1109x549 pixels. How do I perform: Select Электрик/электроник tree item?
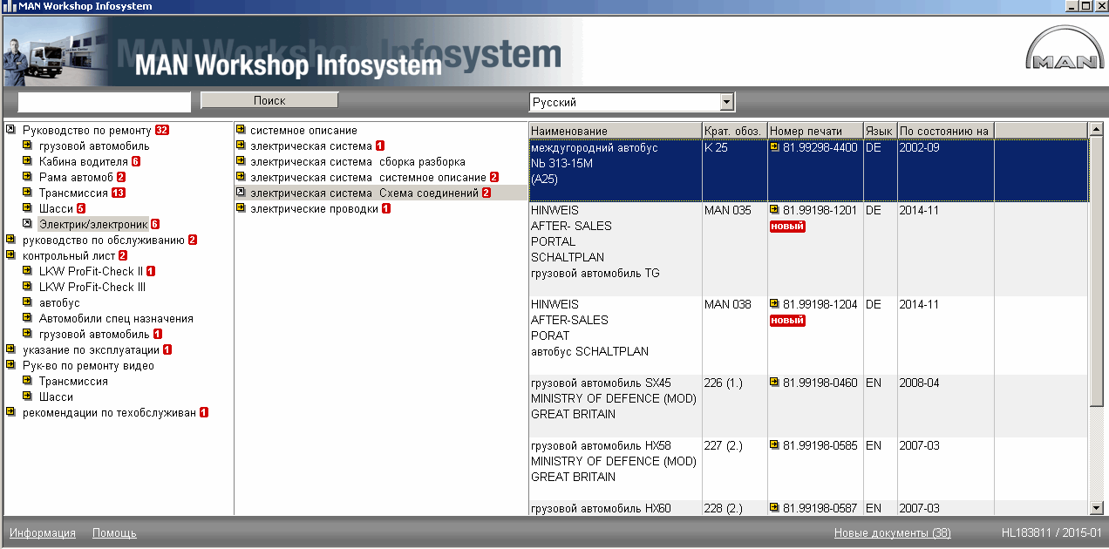click(93, 224)
